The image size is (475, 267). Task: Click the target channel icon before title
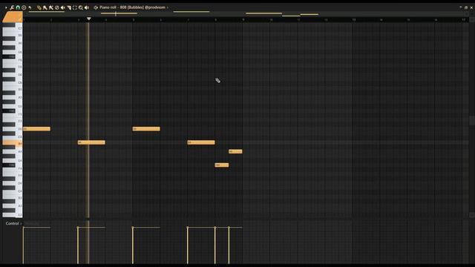click(96, 7)
